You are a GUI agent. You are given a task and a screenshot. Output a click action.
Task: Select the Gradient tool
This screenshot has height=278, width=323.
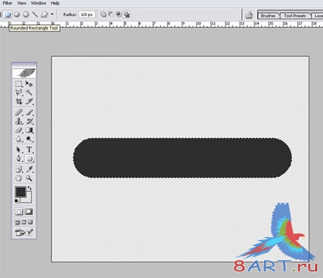29,130
